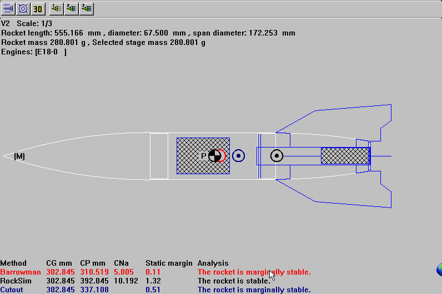The image size is (442, 294).
Task: Click the black RockSim CP marker
Action: 277,156
